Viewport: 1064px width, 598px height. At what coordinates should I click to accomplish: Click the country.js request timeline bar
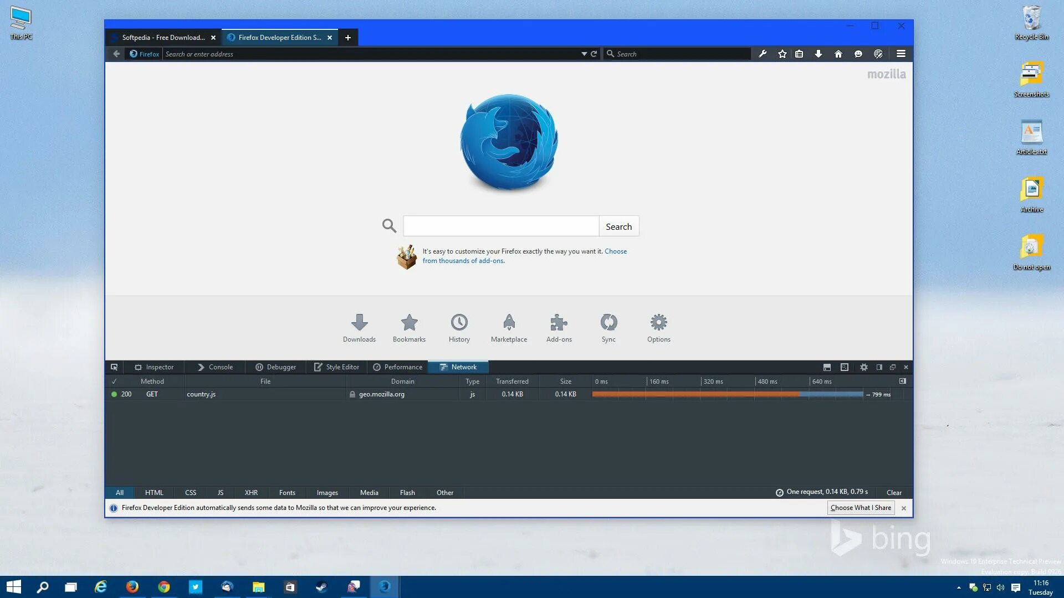[x=727, y=394]
